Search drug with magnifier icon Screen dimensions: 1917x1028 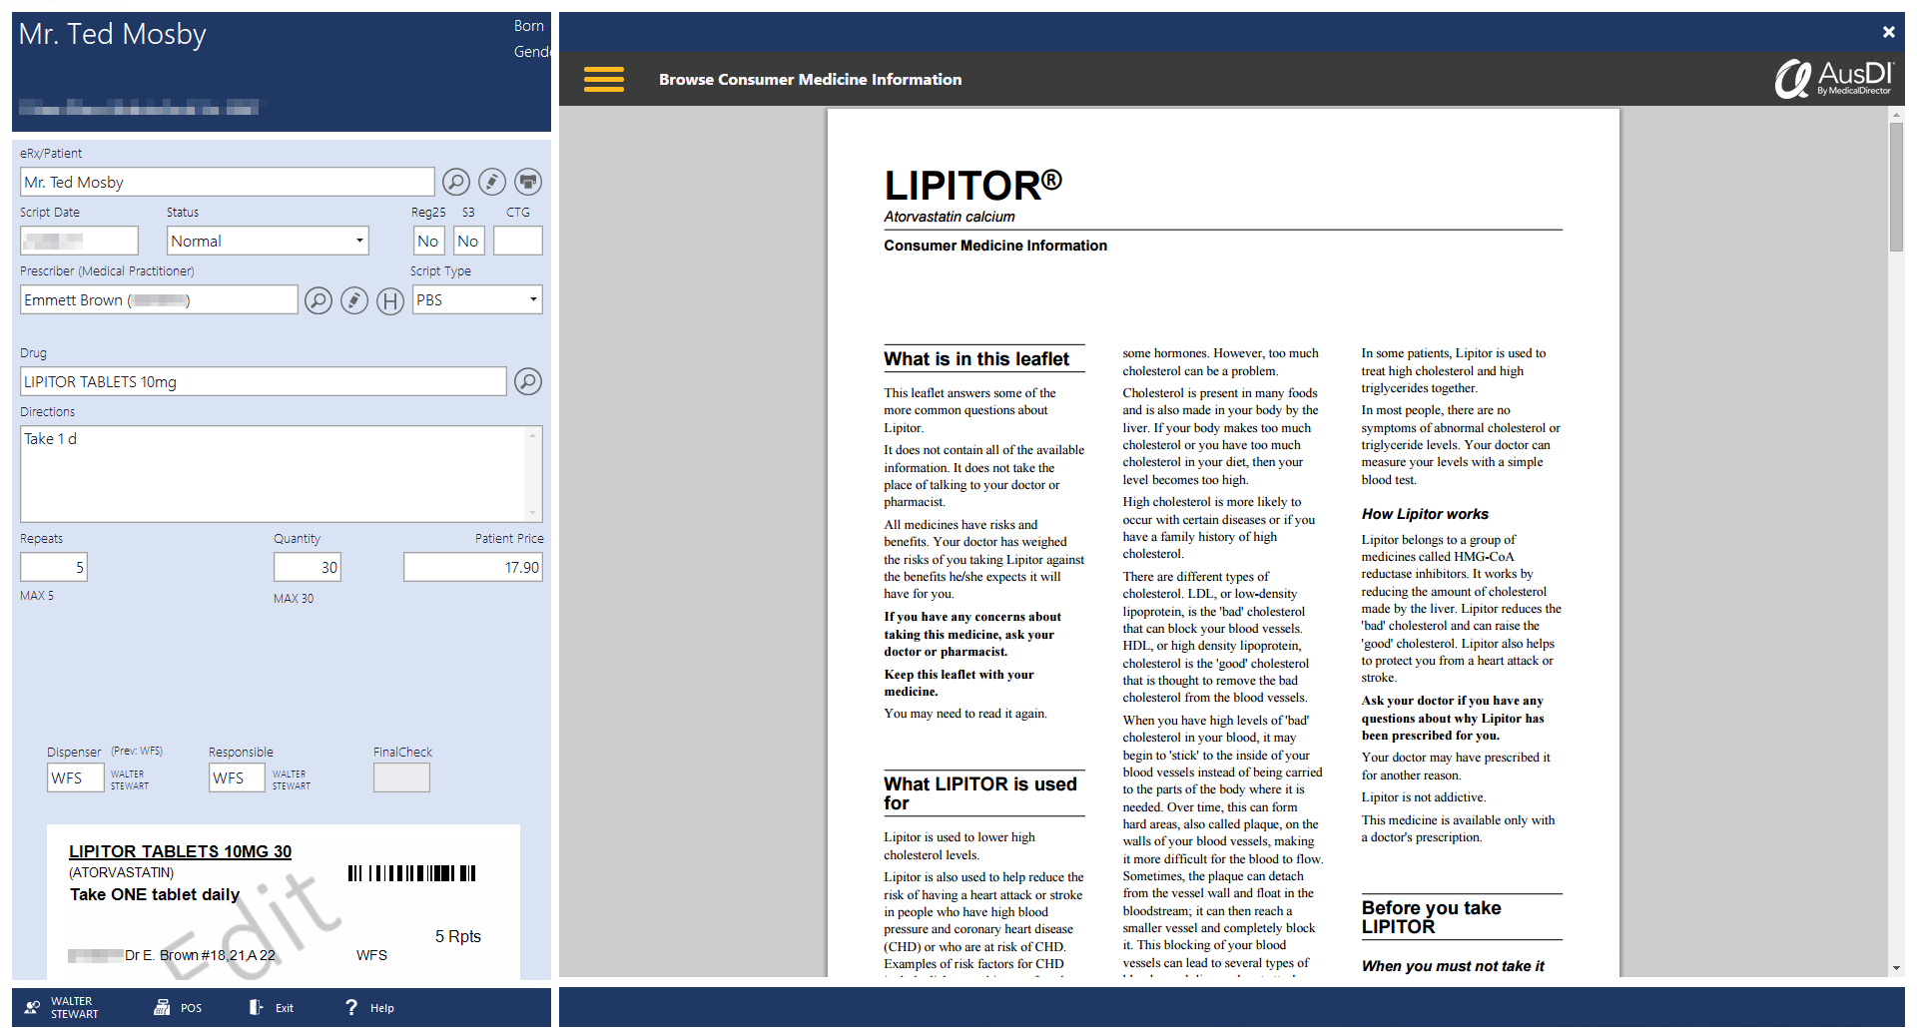pos(528,381)
